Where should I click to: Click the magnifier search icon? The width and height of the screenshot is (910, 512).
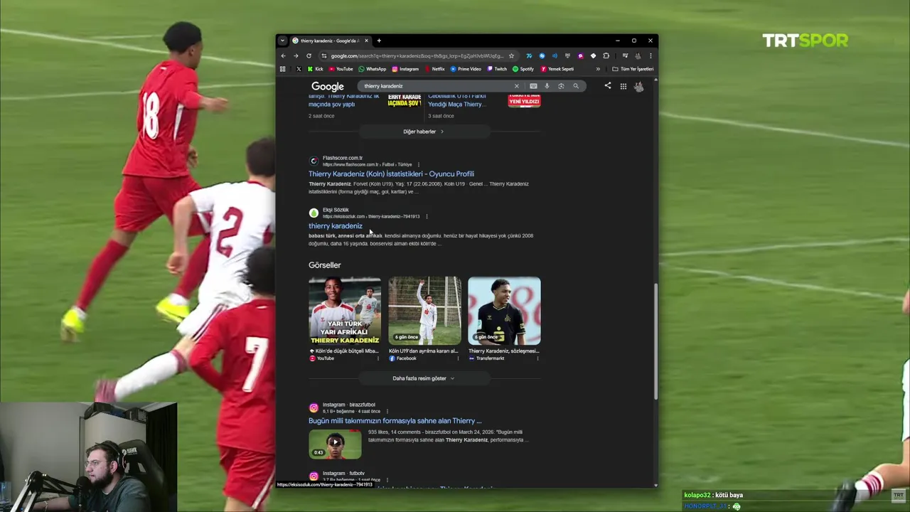point(576,86)
